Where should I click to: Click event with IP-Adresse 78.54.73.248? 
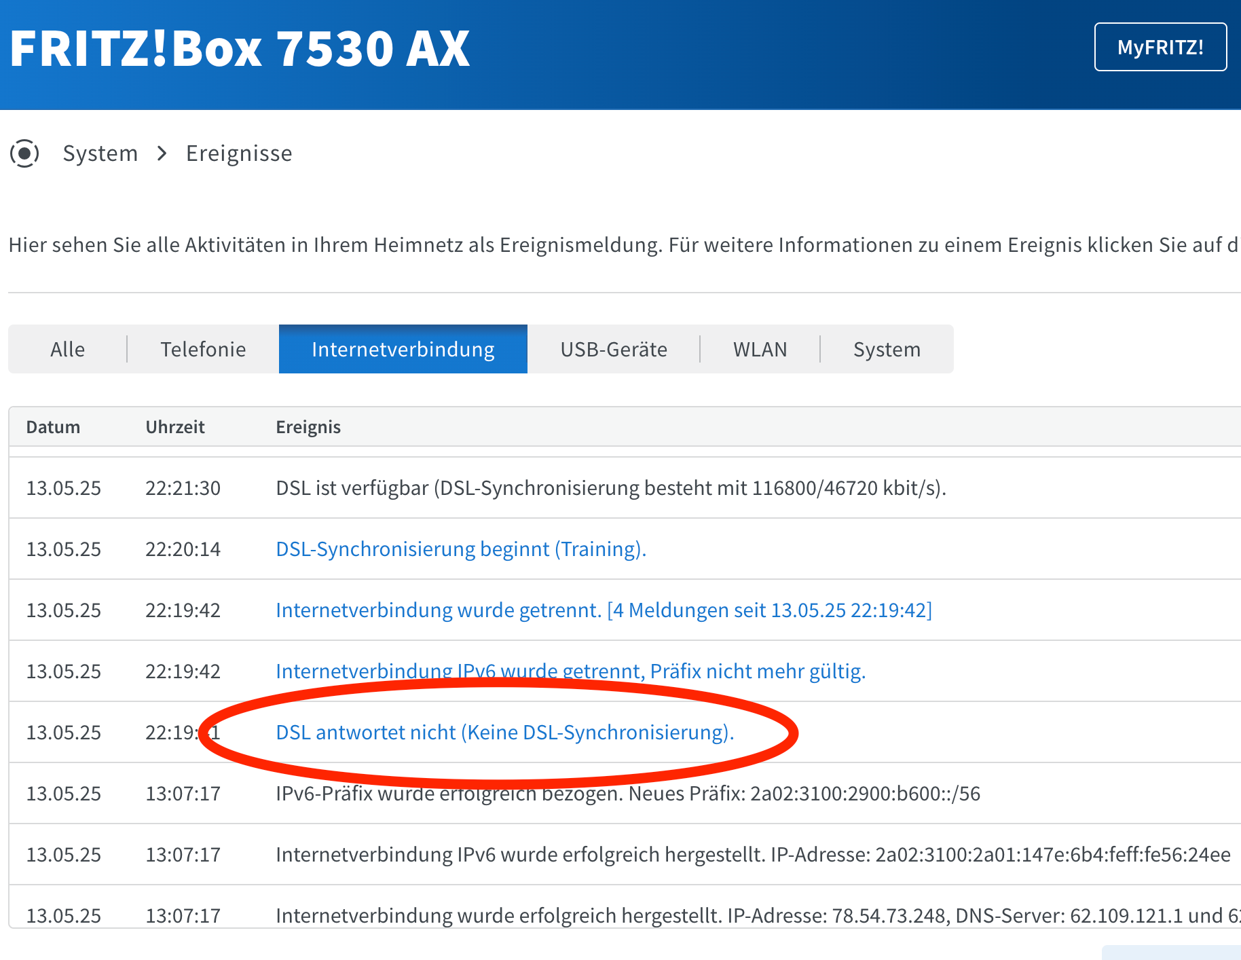tap(758, 915)
